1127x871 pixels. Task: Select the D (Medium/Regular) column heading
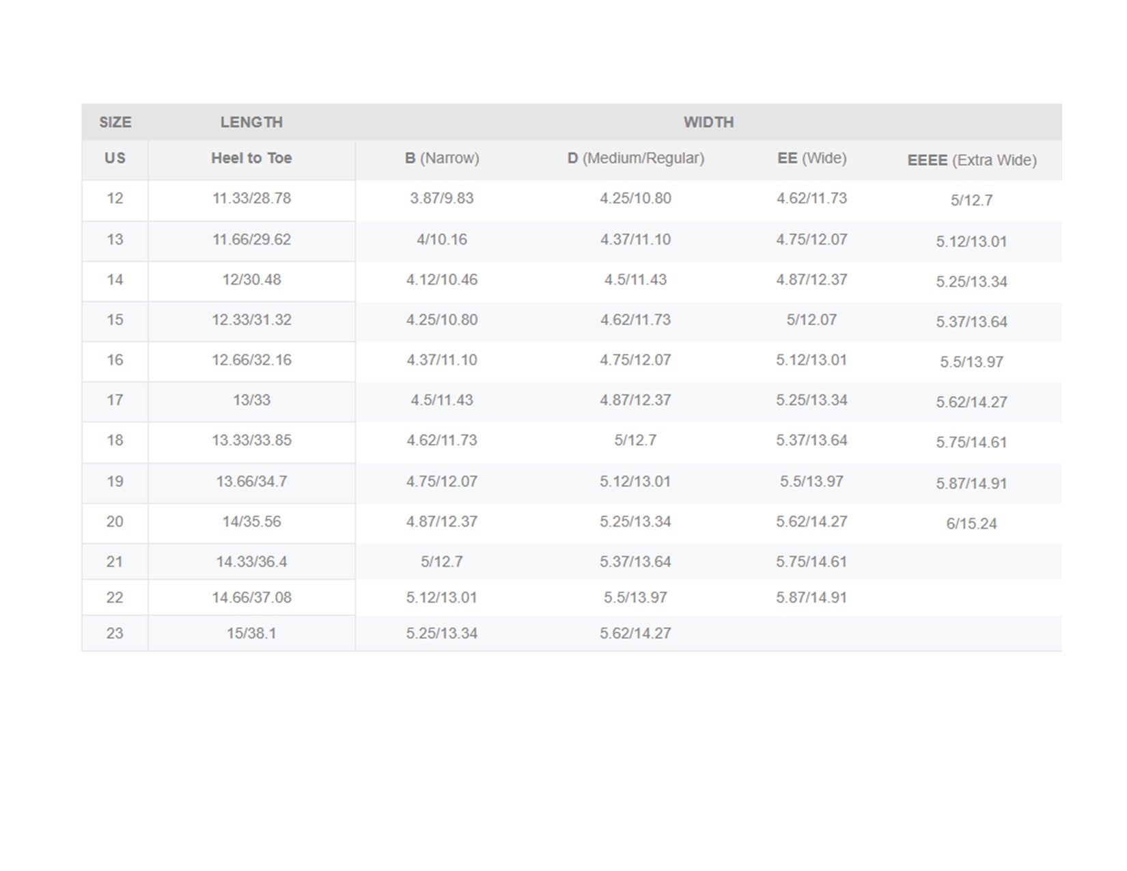[635, 158]
